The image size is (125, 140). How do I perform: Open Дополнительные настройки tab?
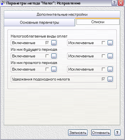(62, 14)
